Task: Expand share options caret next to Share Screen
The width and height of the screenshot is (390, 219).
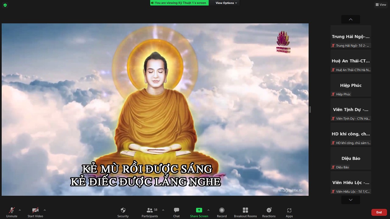Action: (208, 210)
